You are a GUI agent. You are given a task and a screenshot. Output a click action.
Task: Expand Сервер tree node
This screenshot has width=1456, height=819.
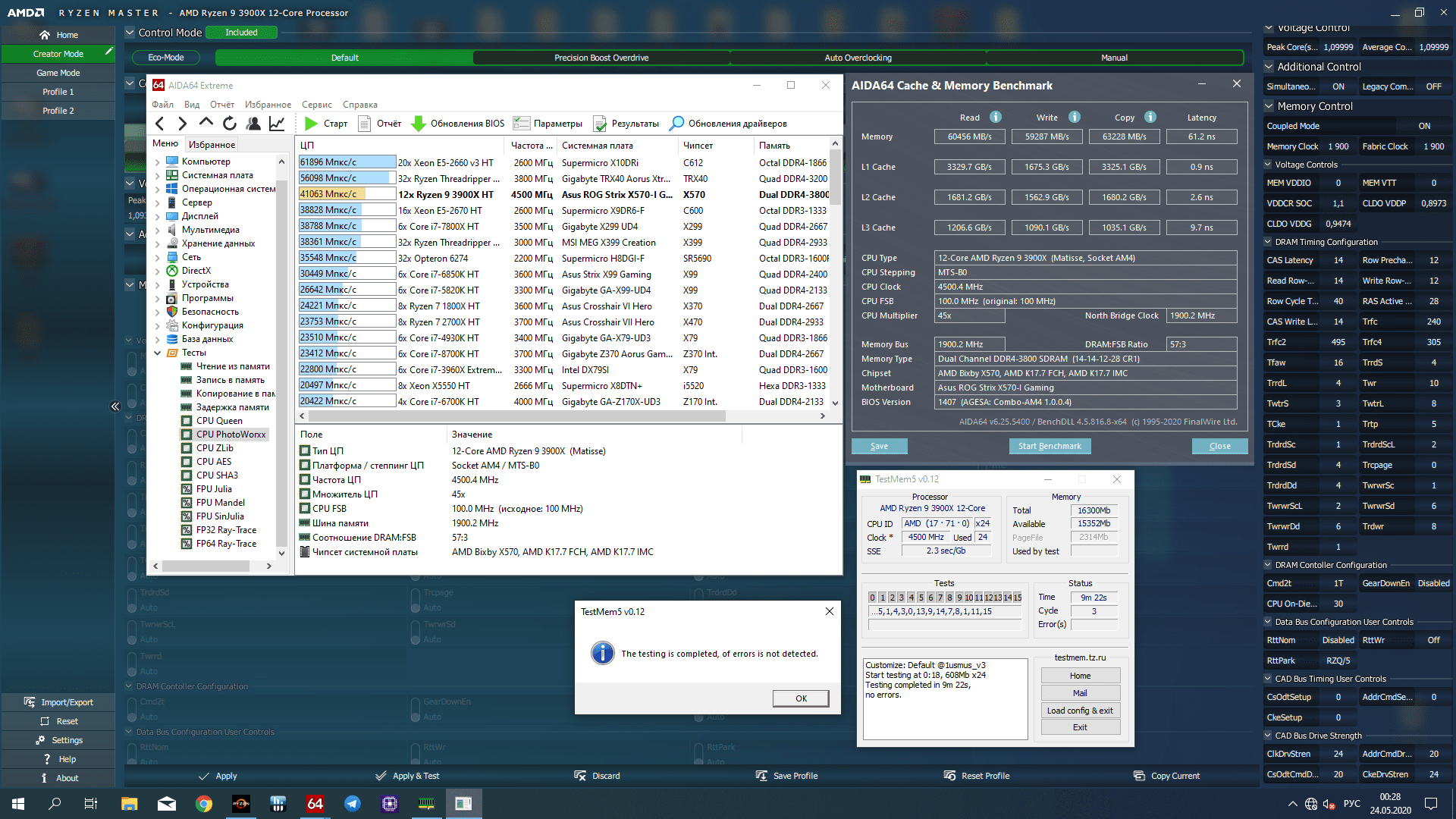[x=158, y=202]
